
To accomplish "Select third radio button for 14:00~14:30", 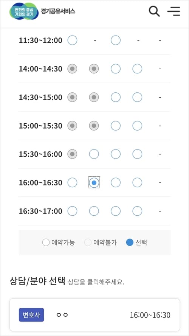I will click(x=116, y=69).
